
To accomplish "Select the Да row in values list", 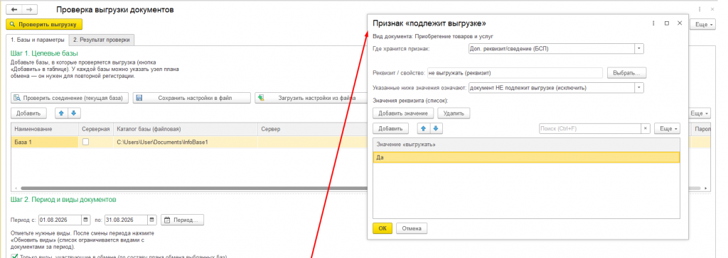I will [526, 157].
